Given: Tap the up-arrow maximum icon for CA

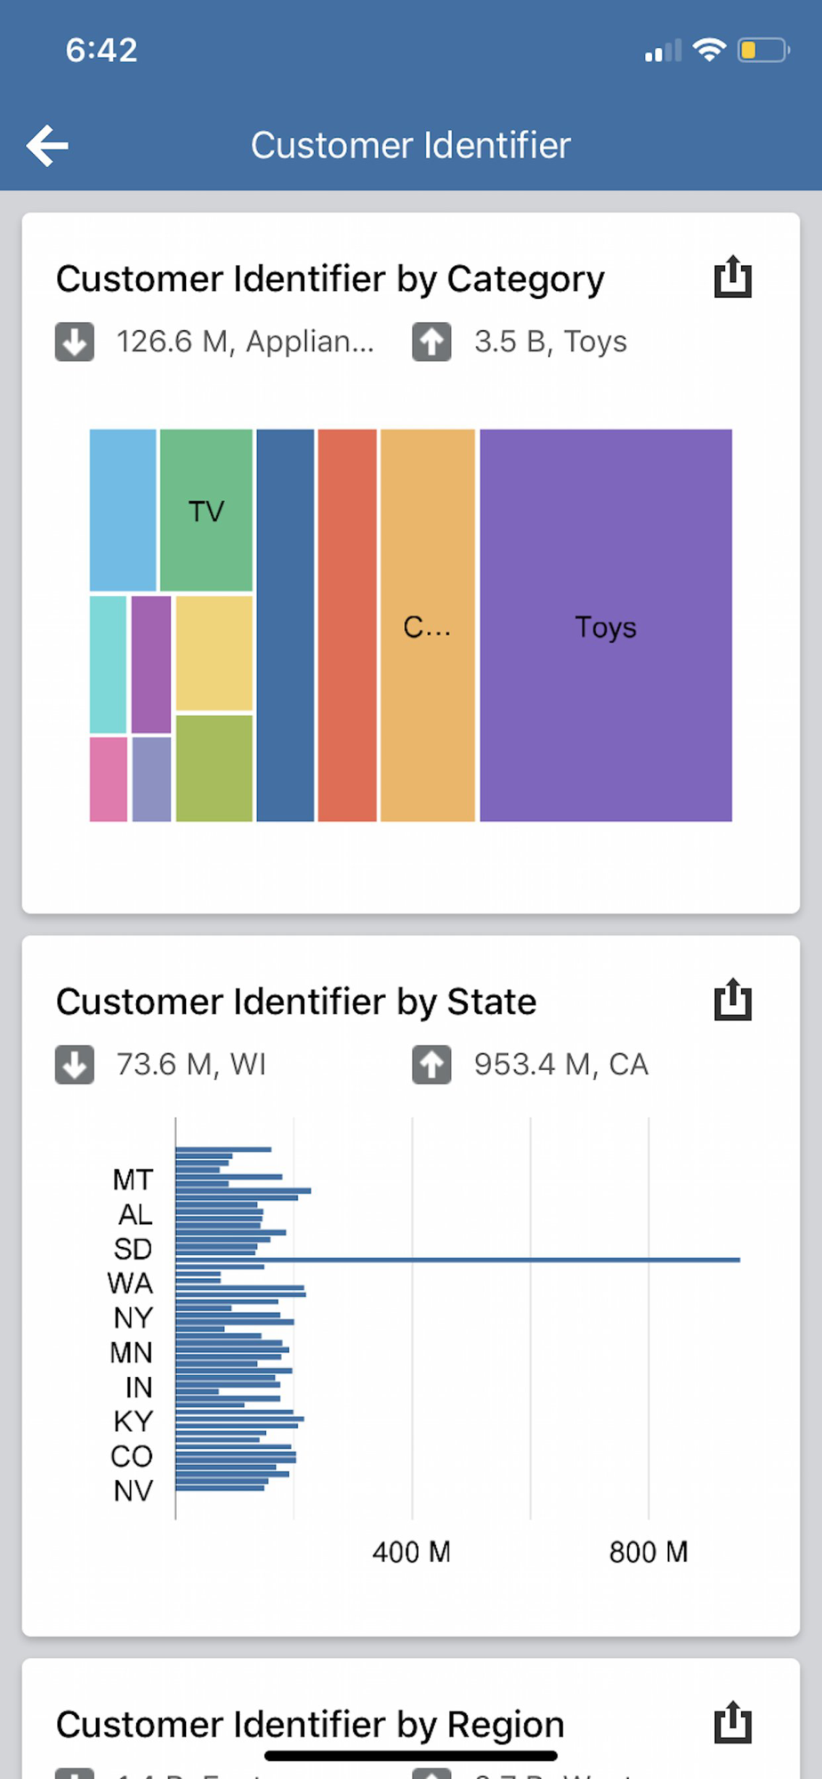Looking at the screenshot, I should coord(431,1065).
